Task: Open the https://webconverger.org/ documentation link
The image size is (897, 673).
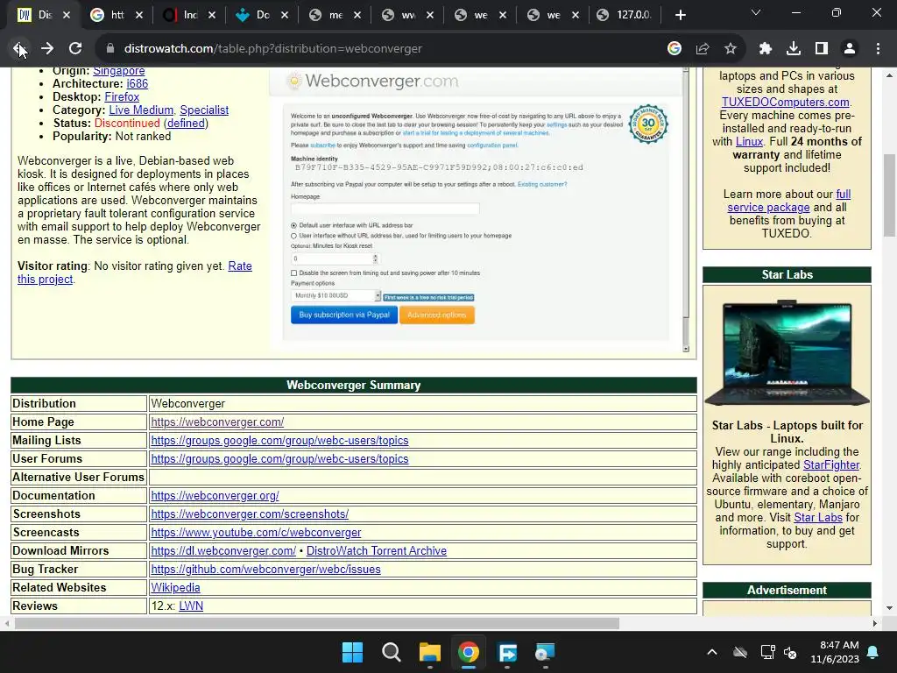Action: [215, 496]
